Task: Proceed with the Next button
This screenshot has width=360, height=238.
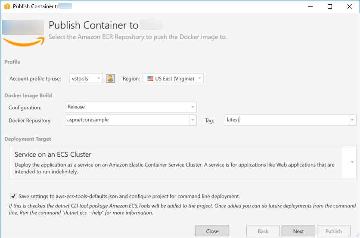Action: coord(298,231)
